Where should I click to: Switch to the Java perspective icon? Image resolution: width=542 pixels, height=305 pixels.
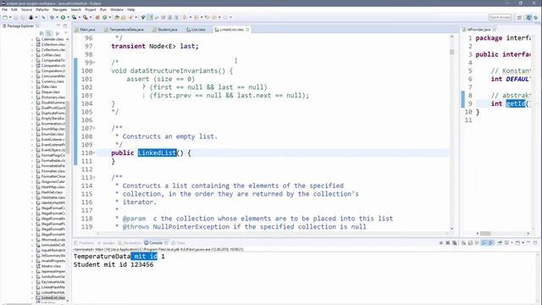pos(528,17)
